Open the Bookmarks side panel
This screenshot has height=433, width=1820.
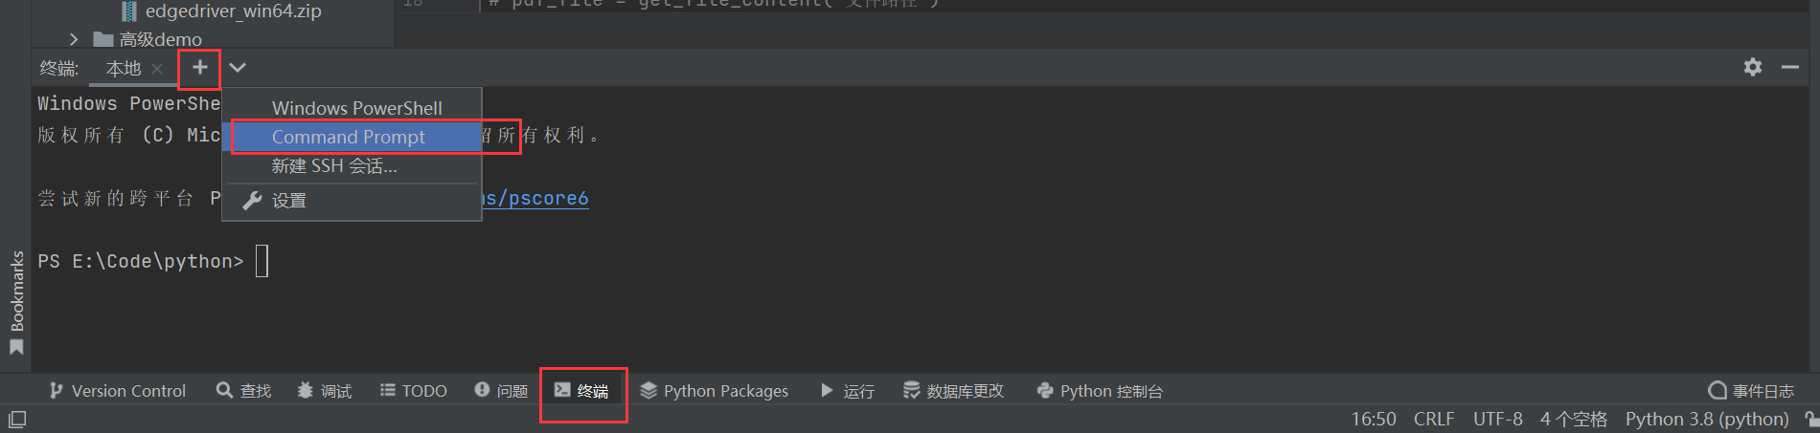[x=16, y=302]
